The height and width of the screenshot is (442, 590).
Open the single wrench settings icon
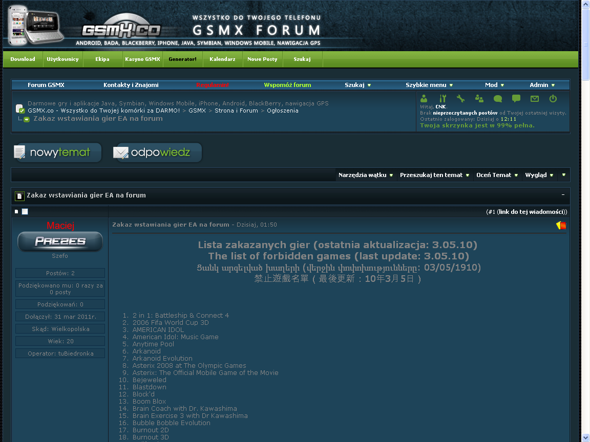460,99
